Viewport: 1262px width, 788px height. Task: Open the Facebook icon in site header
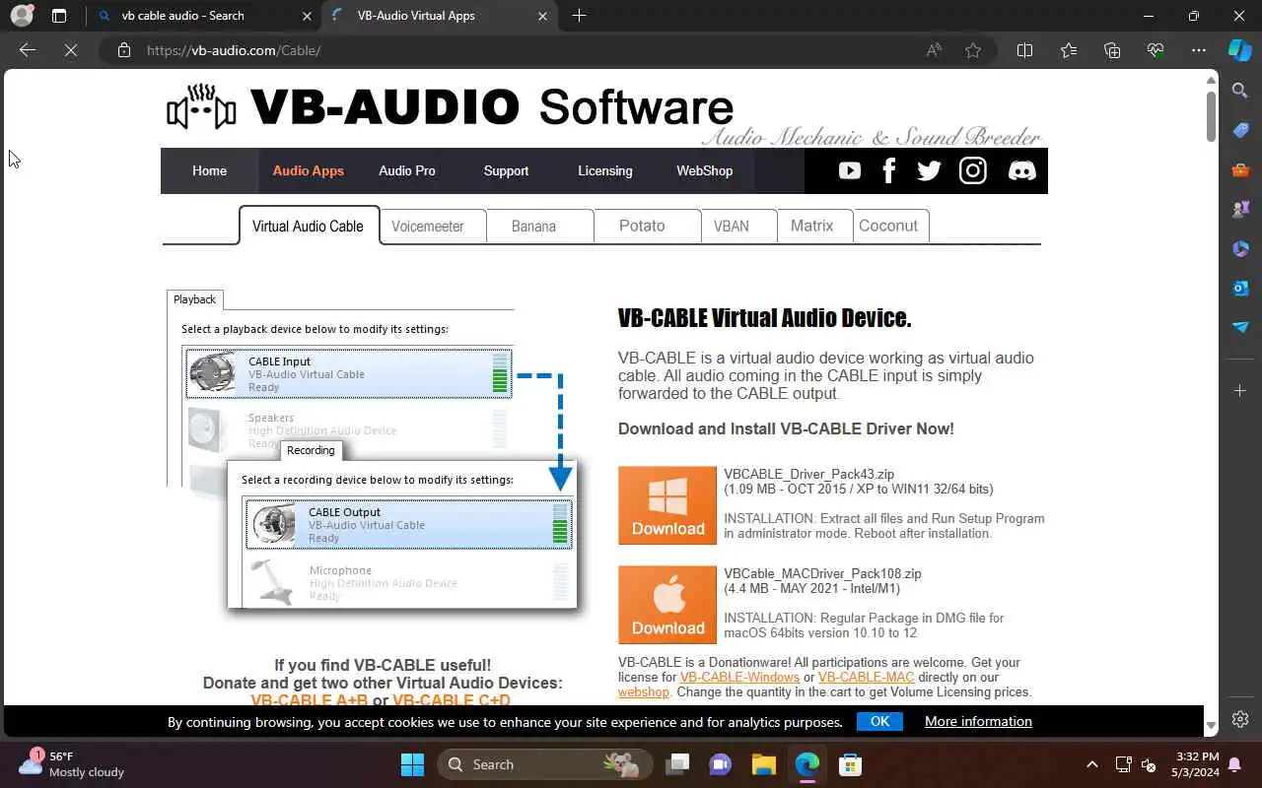889,170
